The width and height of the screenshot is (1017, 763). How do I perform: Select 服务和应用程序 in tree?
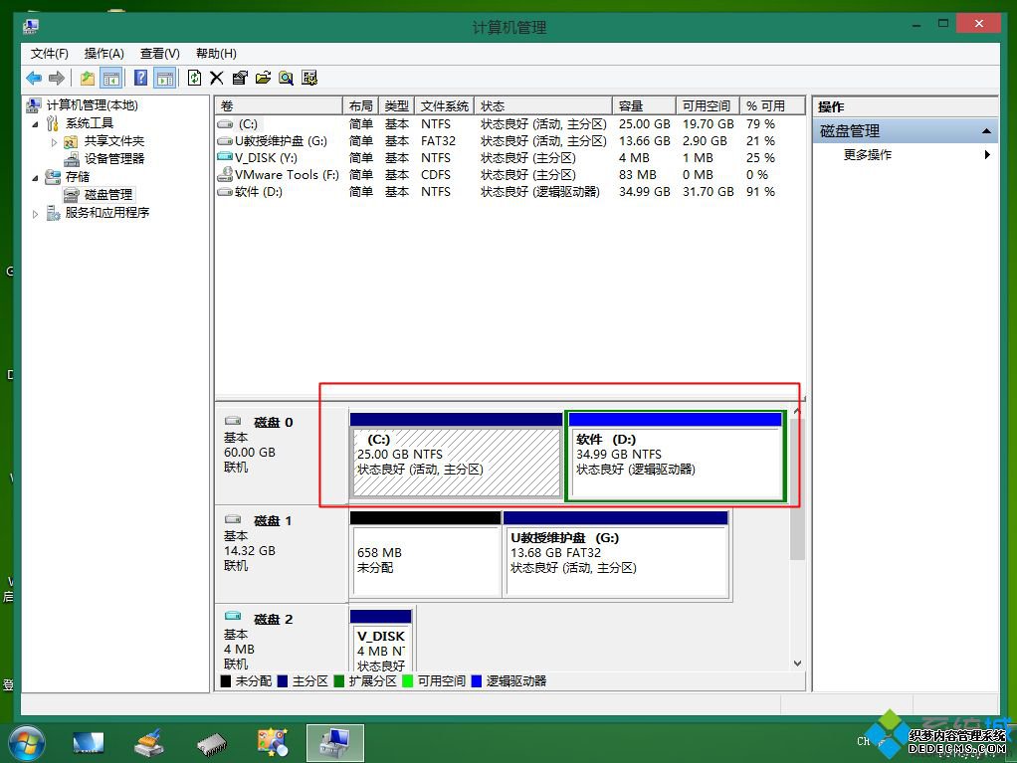107,213
